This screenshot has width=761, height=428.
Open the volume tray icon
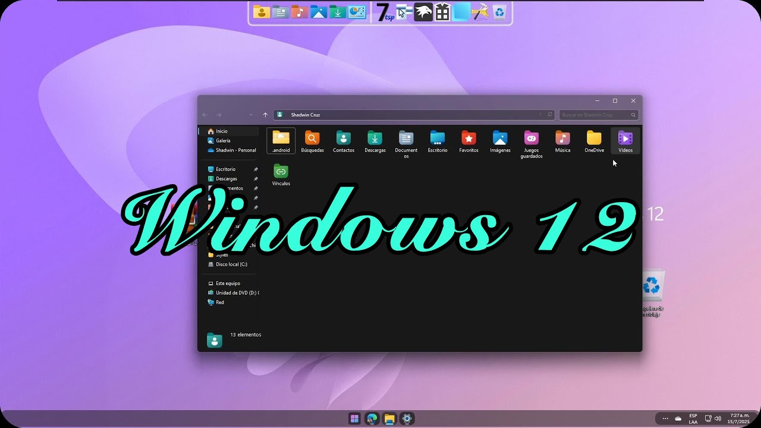(718, 418)
